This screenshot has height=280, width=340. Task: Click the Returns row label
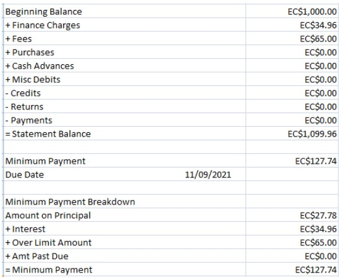24,107
